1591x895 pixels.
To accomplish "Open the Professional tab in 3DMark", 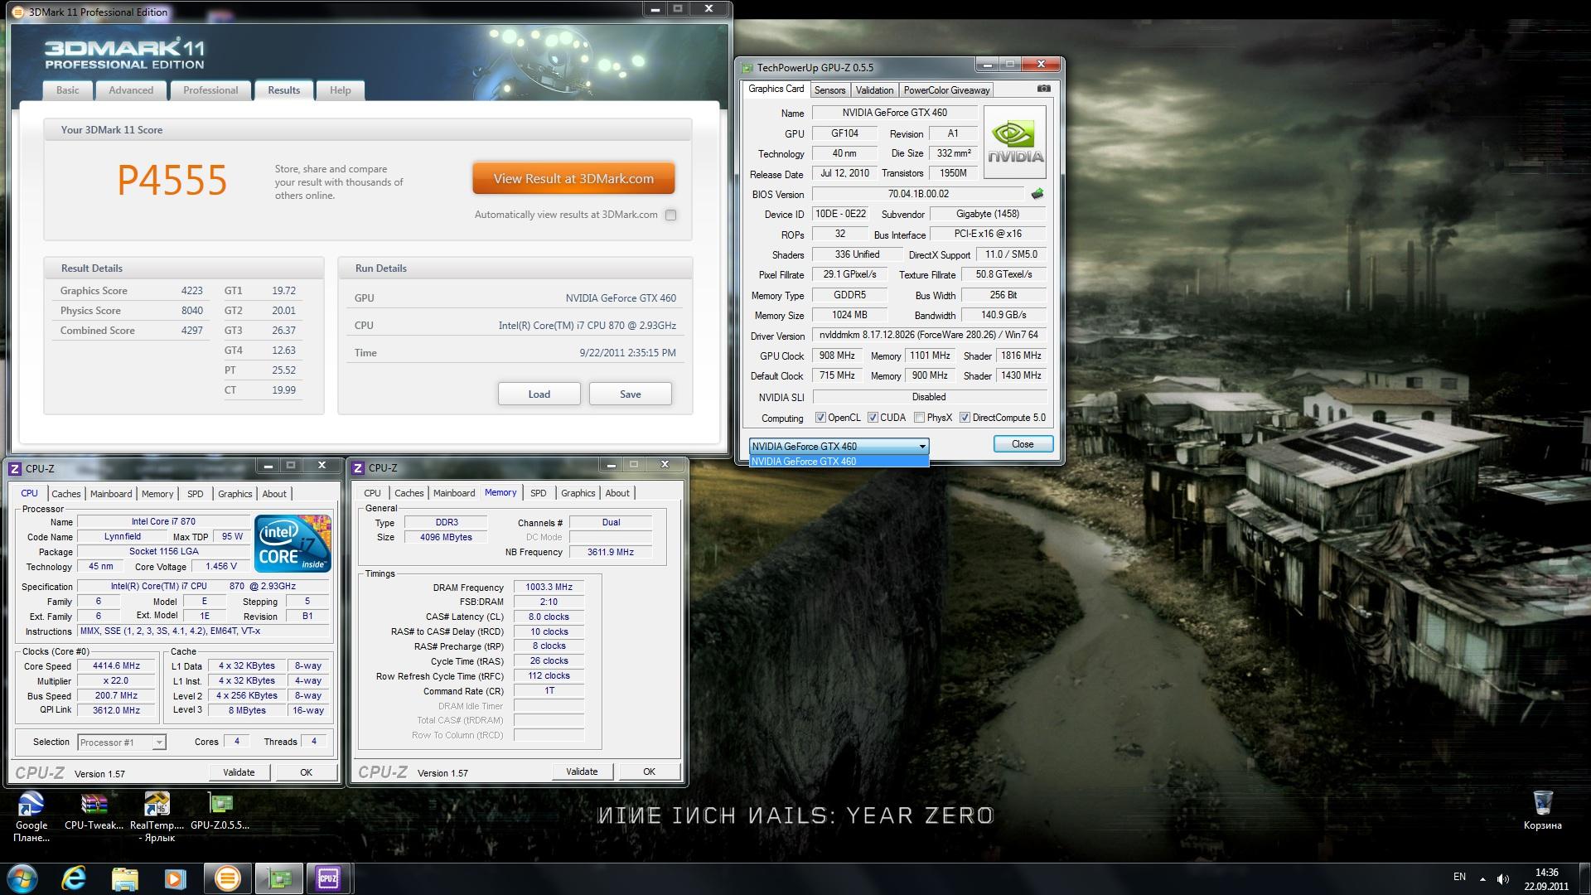I will pos(210,90).
